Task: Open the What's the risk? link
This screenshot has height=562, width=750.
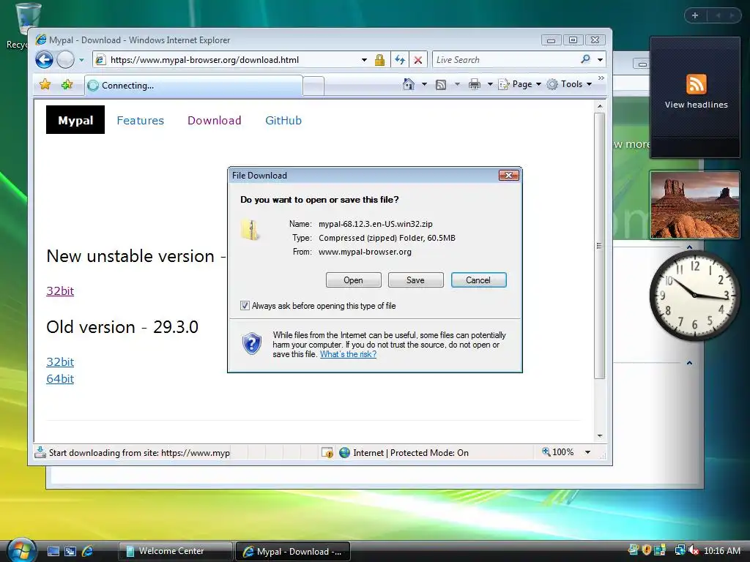Action: pyautogui.click(x=348, y=354)
